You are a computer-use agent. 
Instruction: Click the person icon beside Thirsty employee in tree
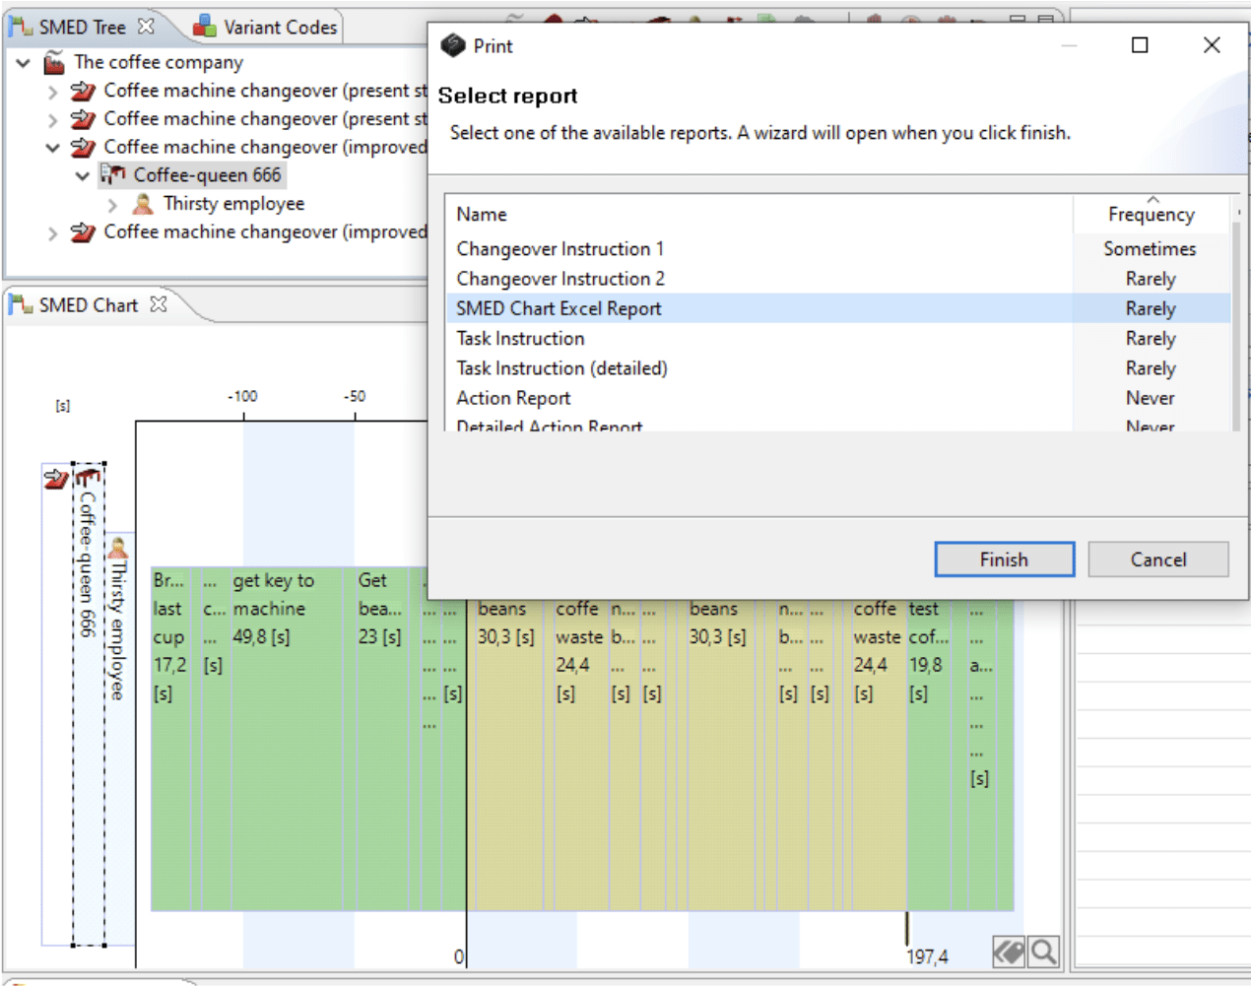143,204
